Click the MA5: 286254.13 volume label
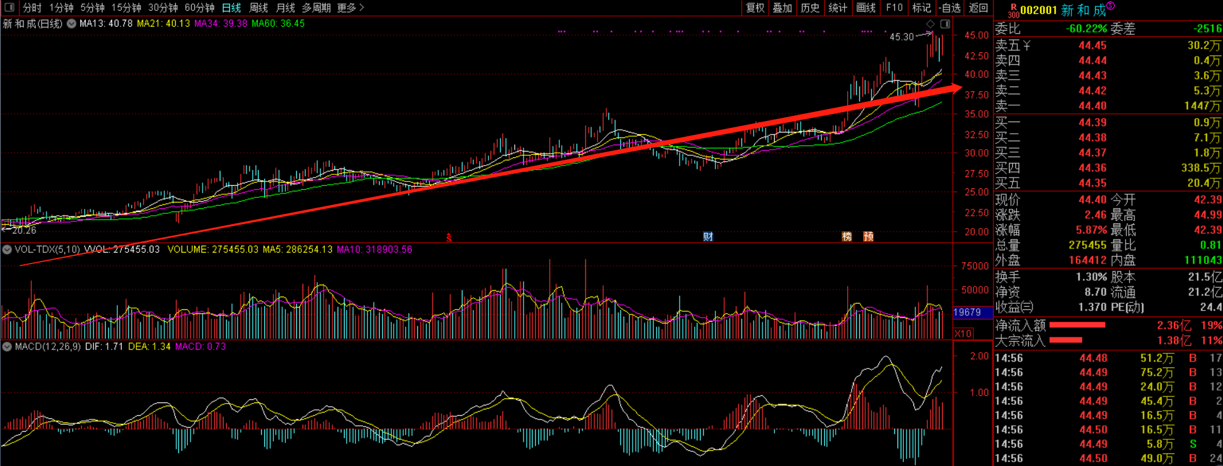The image size is (1223, 466). point(297,250)
